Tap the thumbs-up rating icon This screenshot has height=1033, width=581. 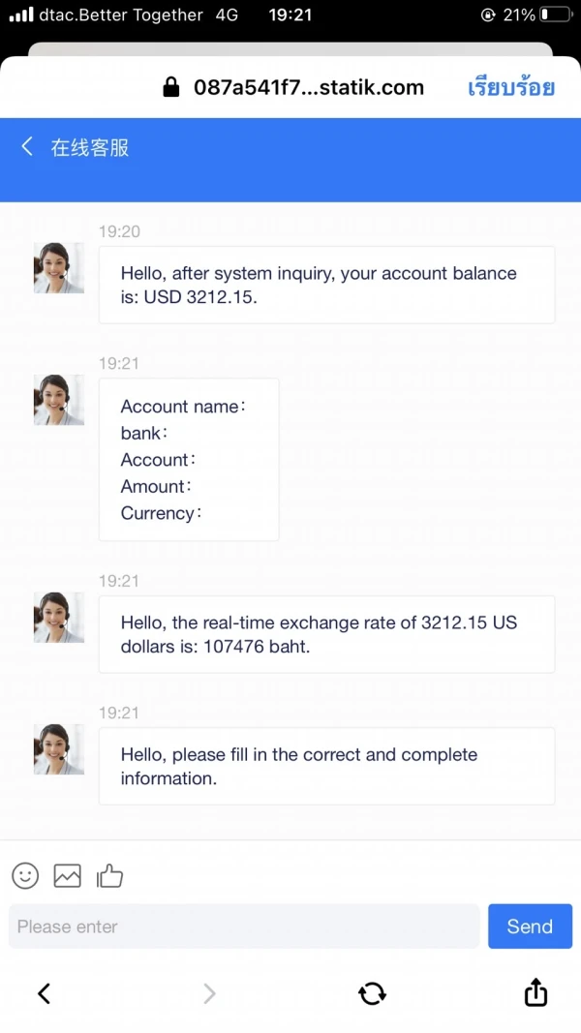pyautogui.click(x=109, y=876)
